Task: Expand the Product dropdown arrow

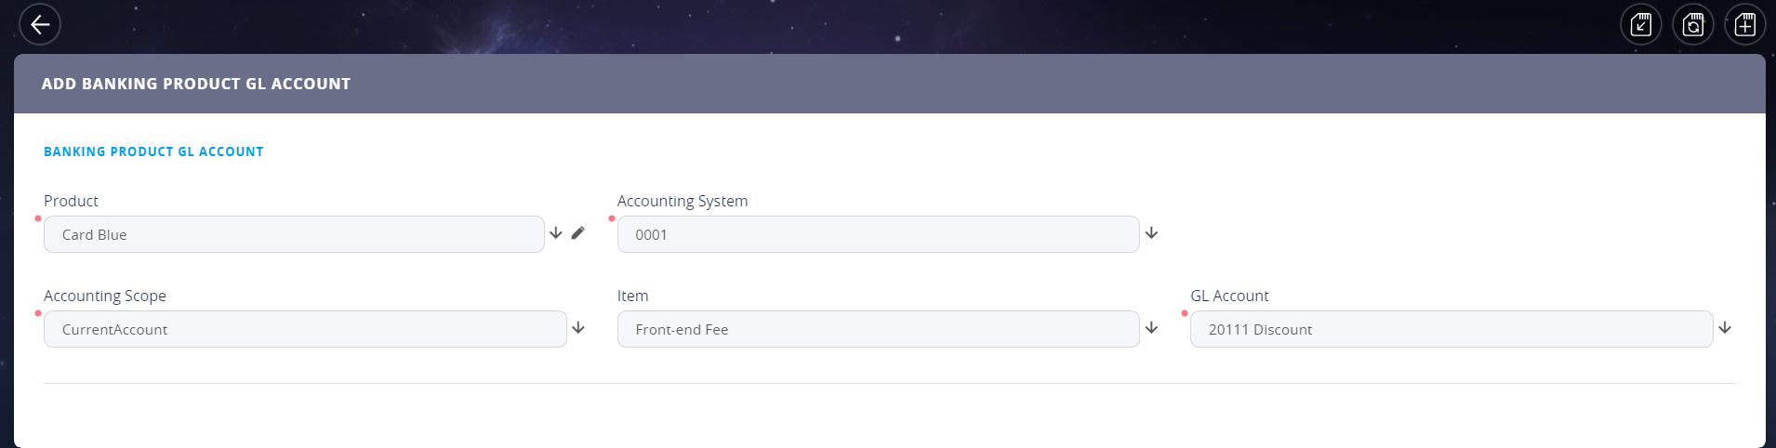Action: coord(556,233)
